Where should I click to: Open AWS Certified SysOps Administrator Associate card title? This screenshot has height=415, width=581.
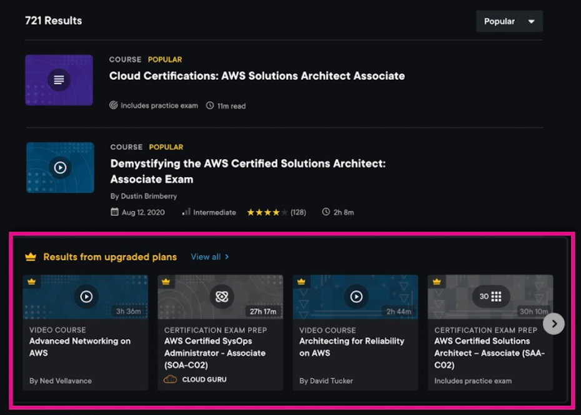coord(214,353)
